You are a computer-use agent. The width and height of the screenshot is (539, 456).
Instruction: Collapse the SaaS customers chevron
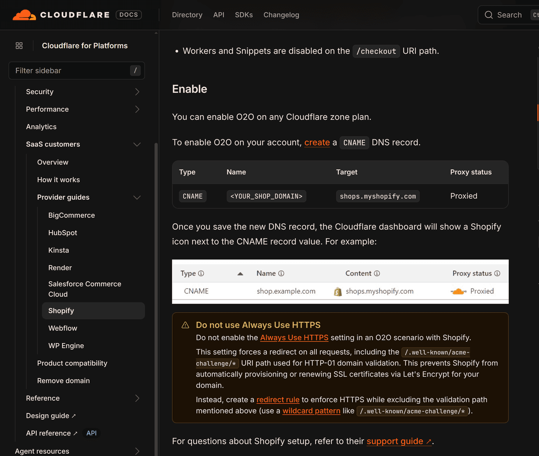click(x=137, y=144)
